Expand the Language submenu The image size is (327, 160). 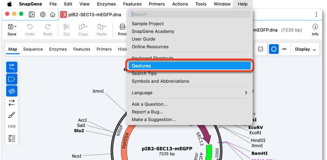coord(190,93)
